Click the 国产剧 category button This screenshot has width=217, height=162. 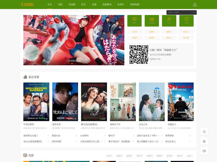click(x=186, y=38)
